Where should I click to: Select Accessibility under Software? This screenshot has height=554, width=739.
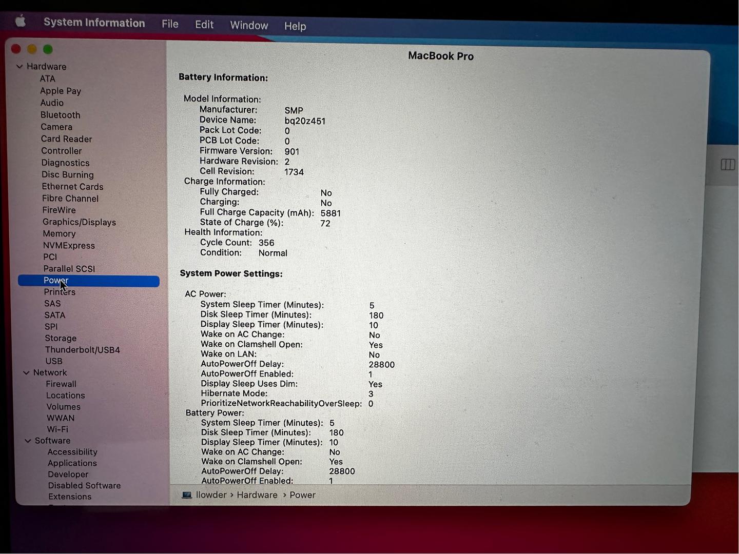tap(72, 452)
